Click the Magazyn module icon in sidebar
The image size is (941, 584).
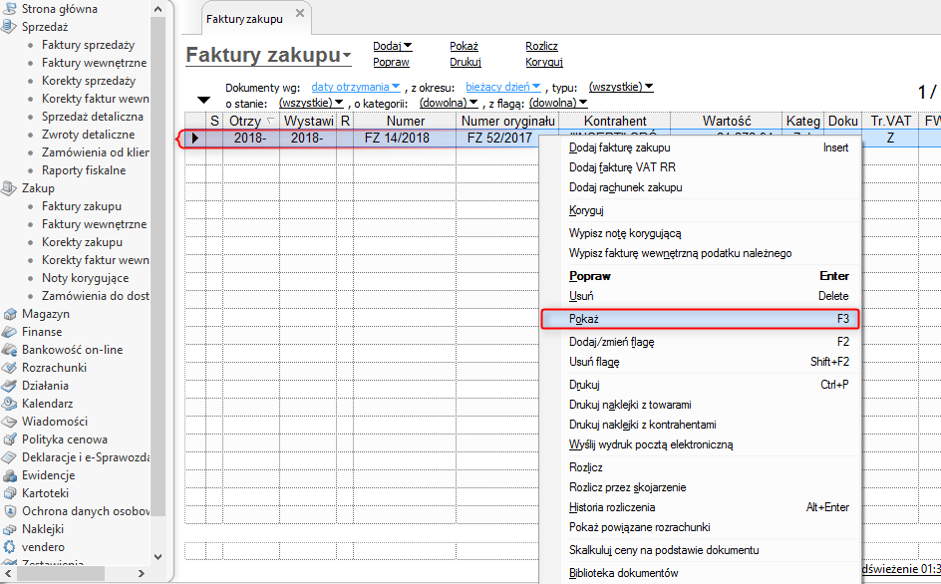tap(10, 314)
